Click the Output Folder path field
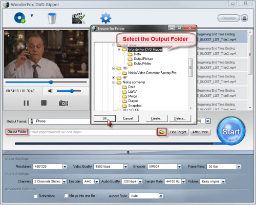 92,132
